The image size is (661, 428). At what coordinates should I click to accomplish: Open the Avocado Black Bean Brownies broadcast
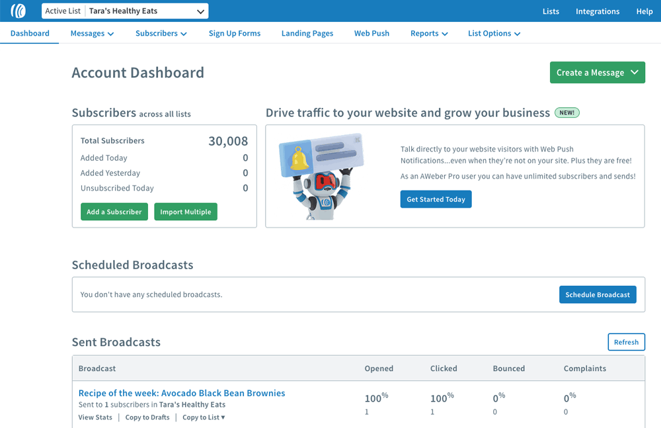(x=182, y=393)
